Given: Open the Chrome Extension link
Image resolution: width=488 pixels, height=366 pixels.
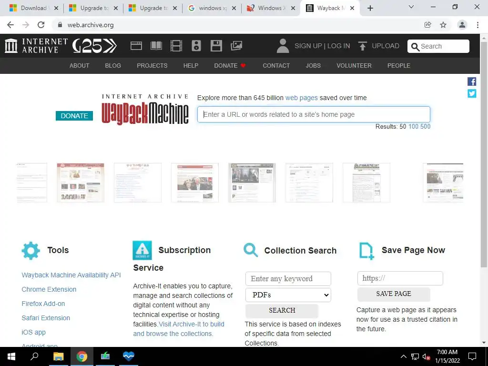Looking at the screenshot, I should pyautogui.click(x=49, y=289).
